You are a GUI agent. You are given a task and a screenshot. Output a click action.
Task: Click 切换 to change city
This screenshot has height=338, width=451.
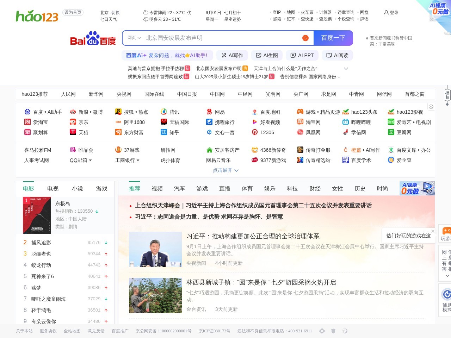(116, 12)
